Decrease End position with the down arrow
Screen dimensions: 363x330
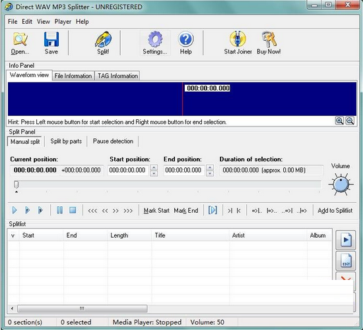pyautogui.click(x=210, y=173)
